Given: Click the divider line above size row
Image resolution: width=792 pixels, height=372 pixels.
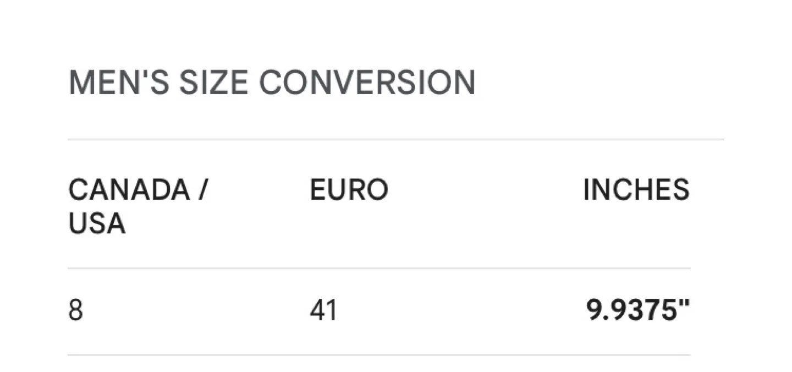Looking at the screenshot, I should click(x=380, y=269).
